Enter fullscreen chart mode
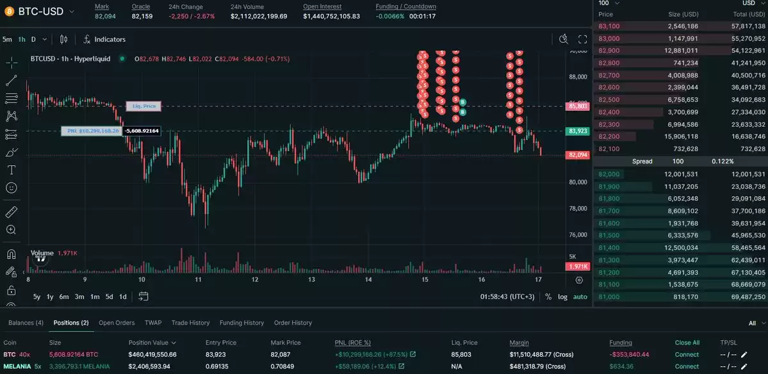 (582, 39)
